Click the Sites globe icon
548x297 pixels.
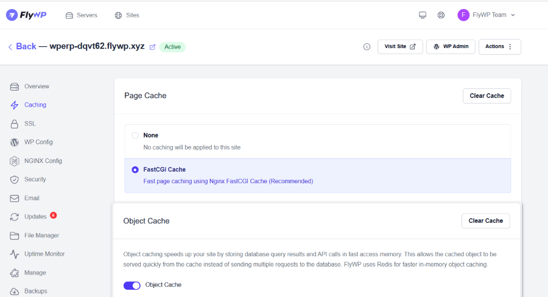tap(119, 15)
